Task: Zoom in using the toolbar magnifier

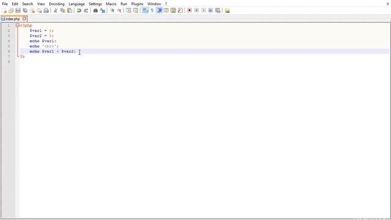Action: [x=112, y=10]
